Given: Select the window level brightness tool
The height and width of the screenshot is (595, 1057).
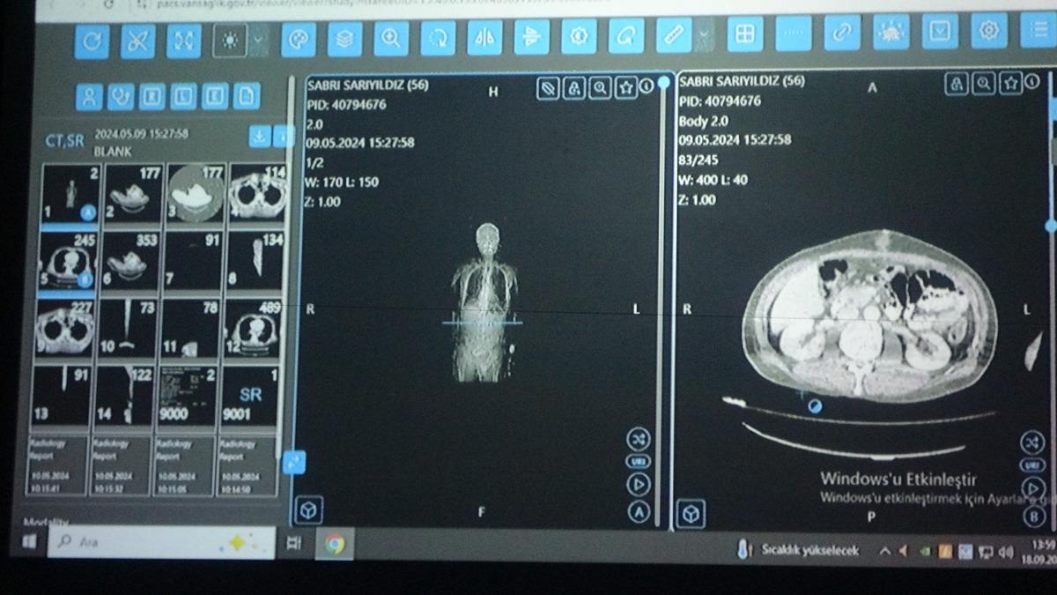Looking at the screenshot, I should click(230, 41).
